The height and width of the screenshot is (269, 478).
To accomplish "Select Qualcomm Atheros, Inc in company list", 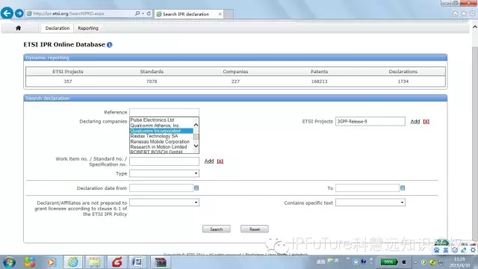I will coord(155,126).
